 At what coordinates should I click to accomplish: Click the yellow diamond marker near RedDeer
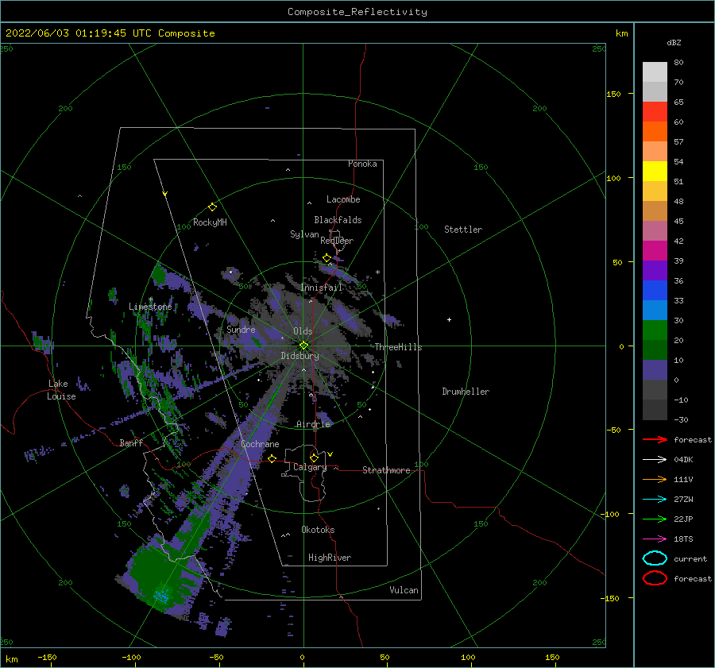(x=327, y=258)
